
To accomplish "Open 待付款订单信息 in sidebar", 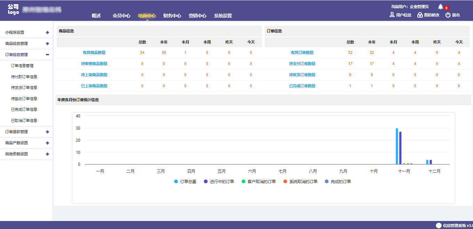I will (x=24, y=77).
